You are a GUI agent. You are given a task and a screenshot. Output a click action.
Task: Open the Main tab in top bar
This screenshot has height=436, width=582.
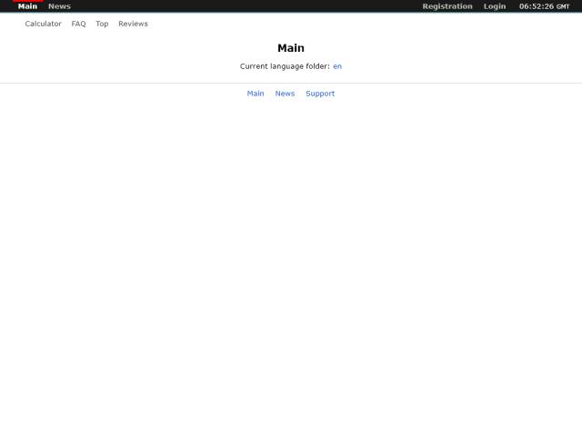pos(27,6)
